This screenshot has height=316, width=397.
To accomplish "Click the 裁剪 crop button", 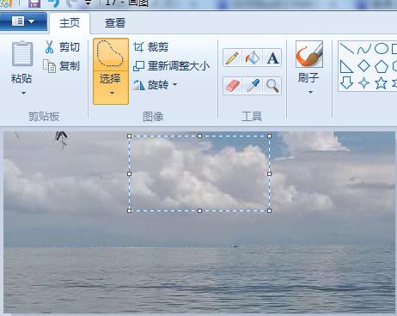I will point(151,47).
